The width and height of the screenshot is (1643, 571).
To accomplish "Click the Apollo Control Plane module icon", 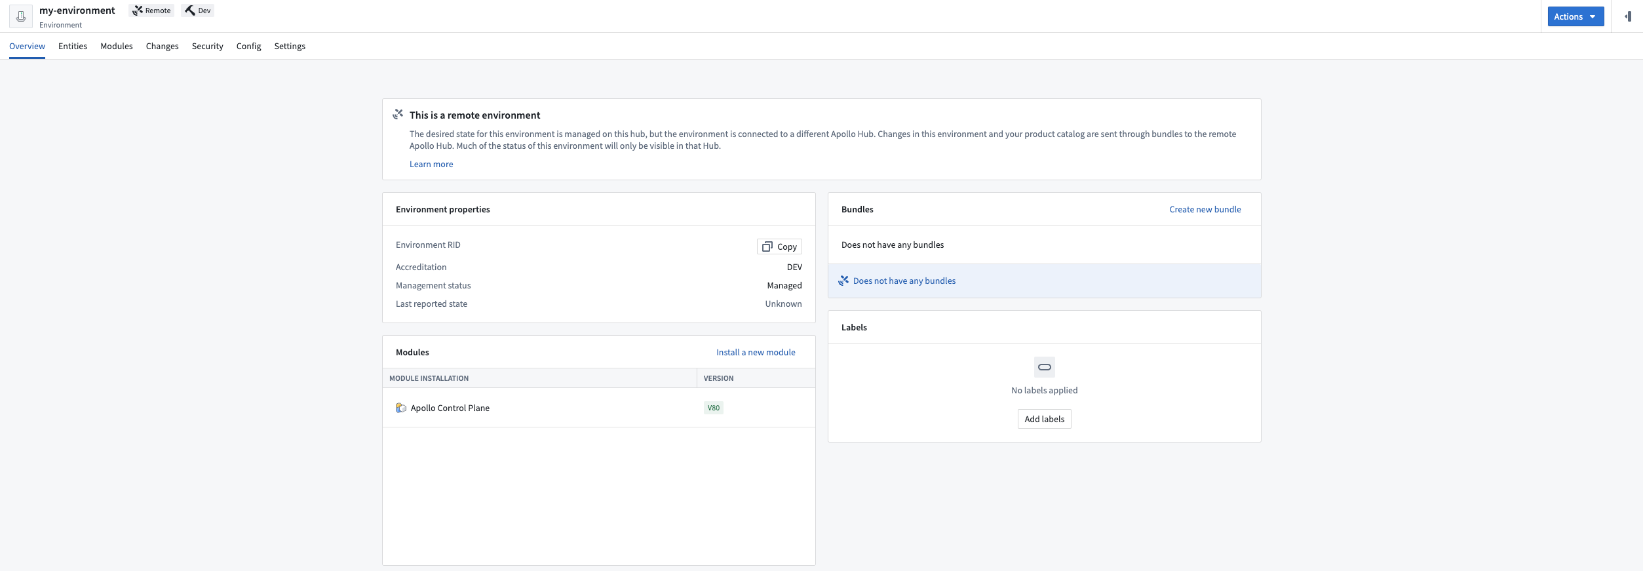I will pyautogui.click(x=401, y=408).
